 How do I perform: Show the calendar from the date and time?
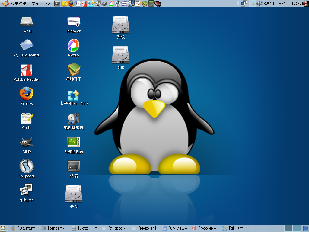[x=282, y=4]
